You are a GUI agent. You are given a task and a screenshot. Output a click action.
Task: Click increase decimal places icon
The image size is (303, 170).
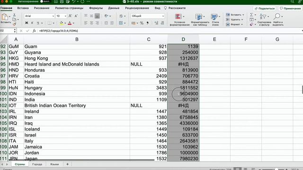tap(156, 23)
